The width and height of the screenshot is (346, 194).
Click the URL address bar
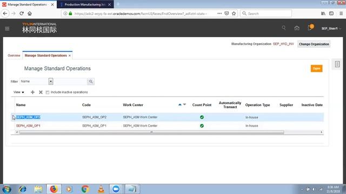tap(141, 13)
